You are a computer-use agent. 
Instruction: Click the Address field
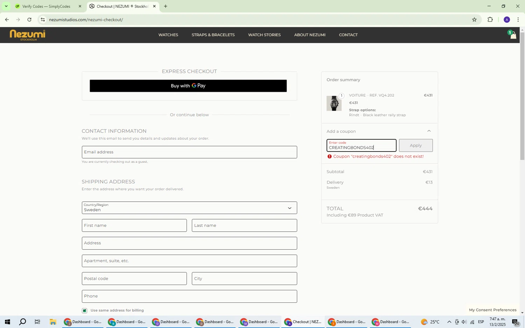[189, 243]
